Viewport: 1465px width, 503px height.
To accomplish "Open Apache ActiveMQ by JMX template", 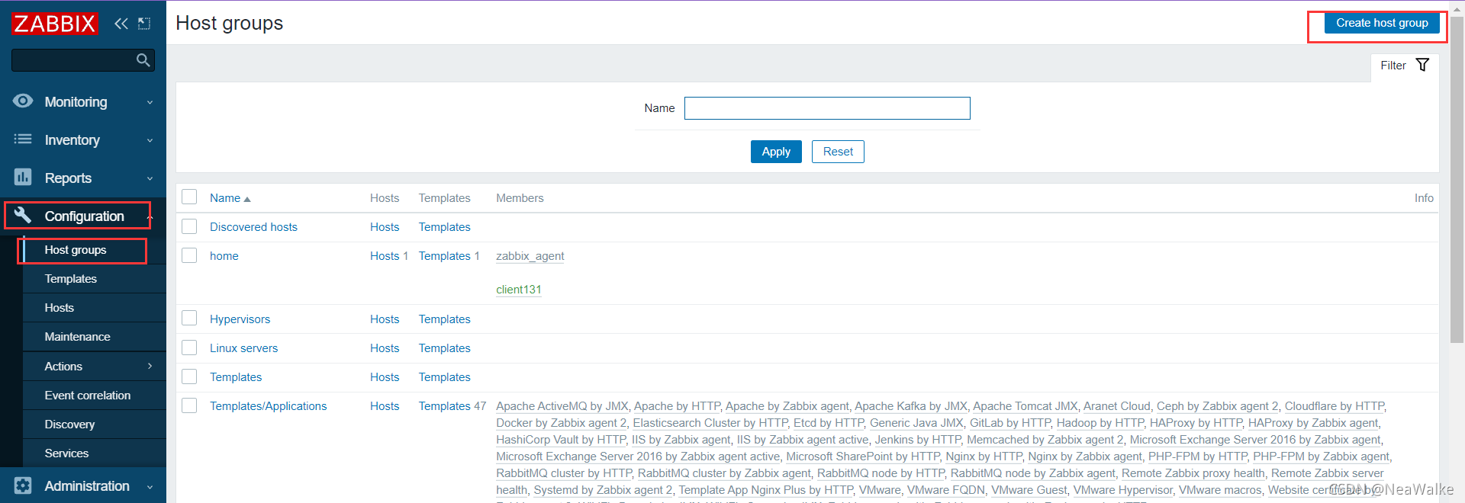I will point(562,406).
